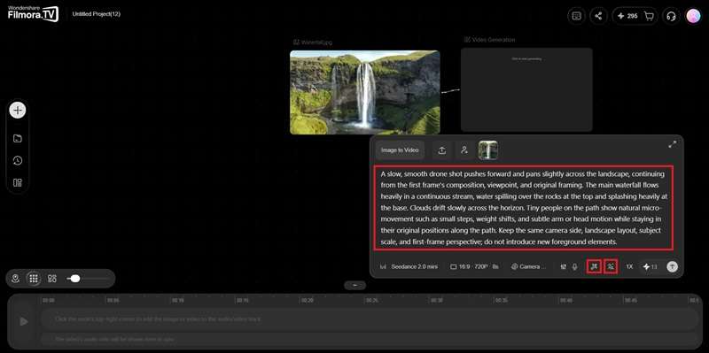Click the Image to Video mode button

click(400, 150)
